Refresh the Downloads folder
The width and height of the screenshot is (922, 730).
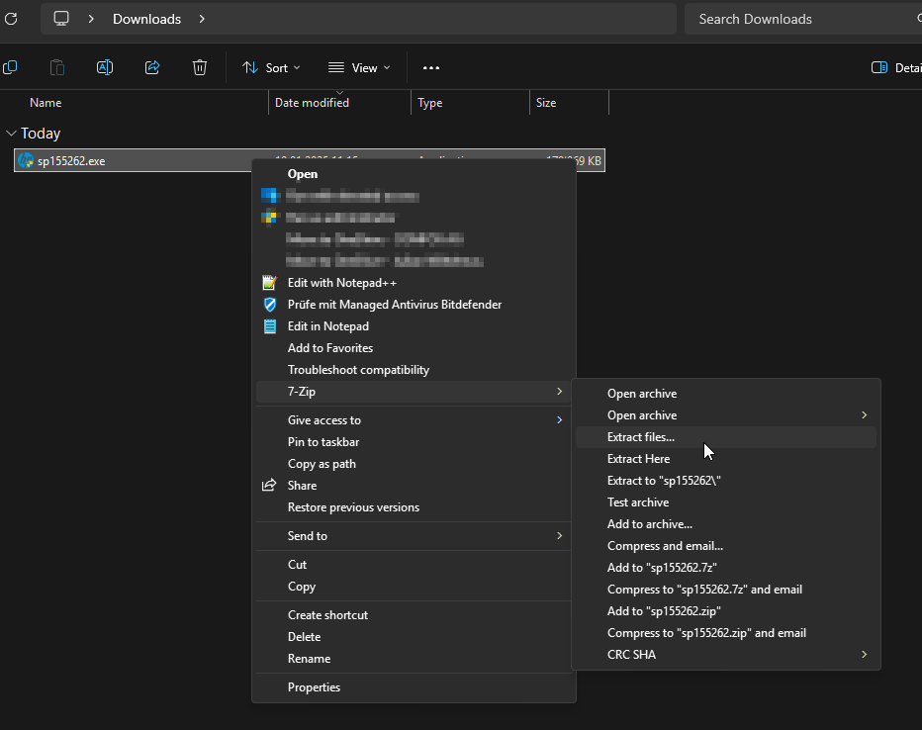(x=11, y=18)
